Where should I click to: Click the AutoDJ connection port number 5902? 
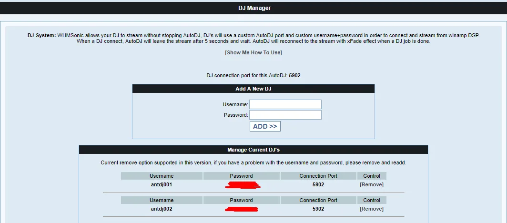click(x=294, y=75)
